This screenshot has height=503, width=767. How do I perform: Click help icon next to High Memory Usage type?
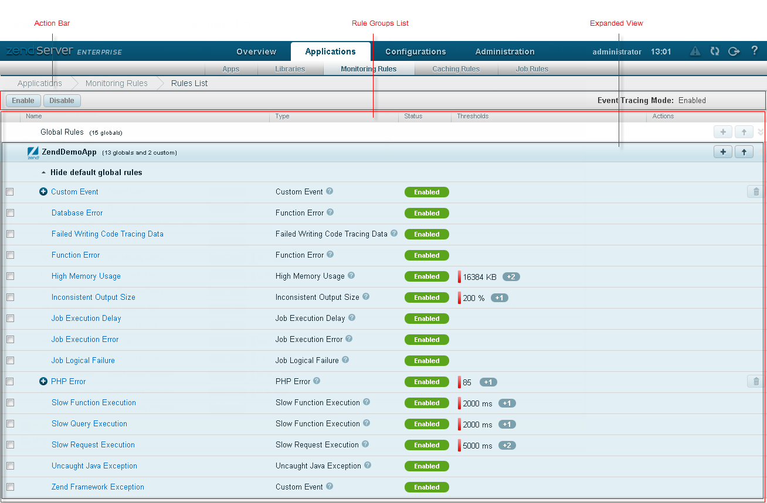click(351, 276)
